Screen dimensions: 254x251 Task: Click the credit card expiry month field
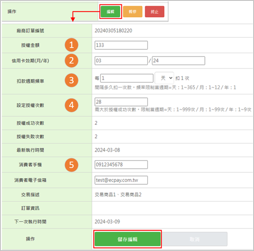pos(121,61)
